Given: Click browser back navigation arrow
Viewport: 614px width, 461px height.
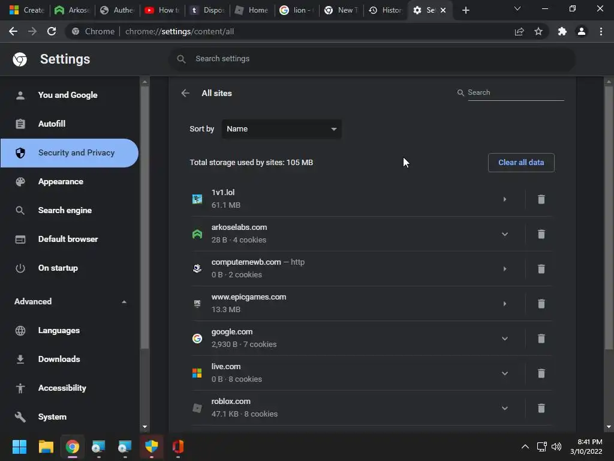Looking at the screenshot, I should click(13, 31).
